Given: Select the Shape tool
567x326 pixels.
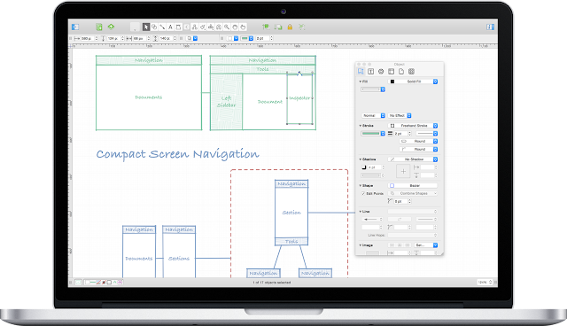Looking at the screenshot, I should click(x=154, y=27).
